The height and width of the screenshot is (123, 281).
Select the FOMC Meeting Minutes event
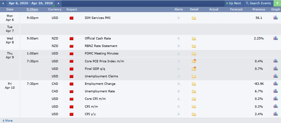101,54
